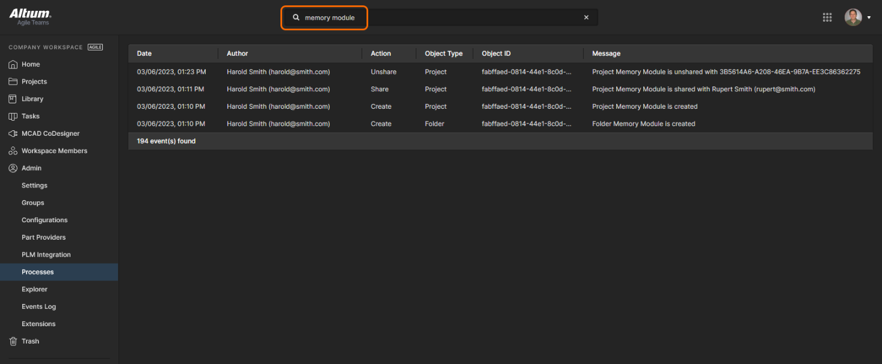Viewport: 882px width, 364px height.
Task: Click the Tasks icon in sidebar
Action: (13, 117)
